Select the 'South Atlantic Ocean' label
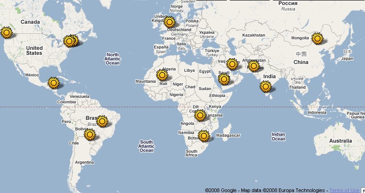 (x=147, y=146)
